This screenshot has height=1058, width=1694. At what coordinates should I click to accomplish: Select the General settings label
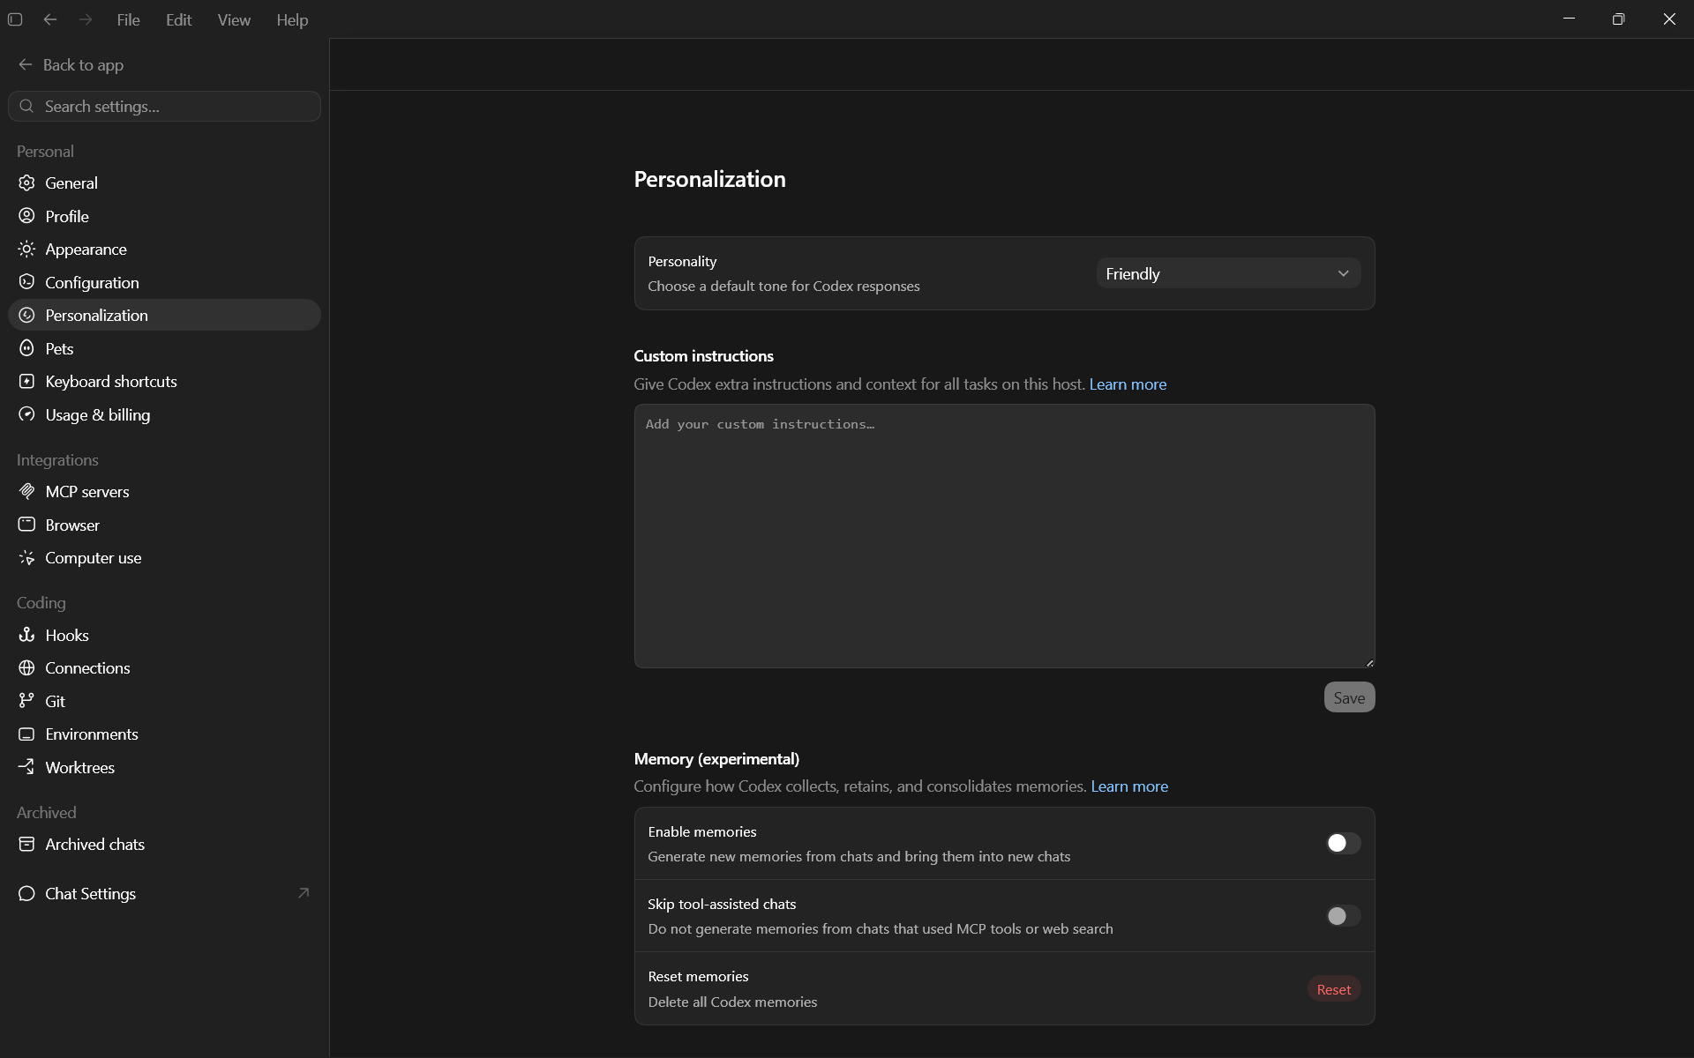tap(71, 183)
